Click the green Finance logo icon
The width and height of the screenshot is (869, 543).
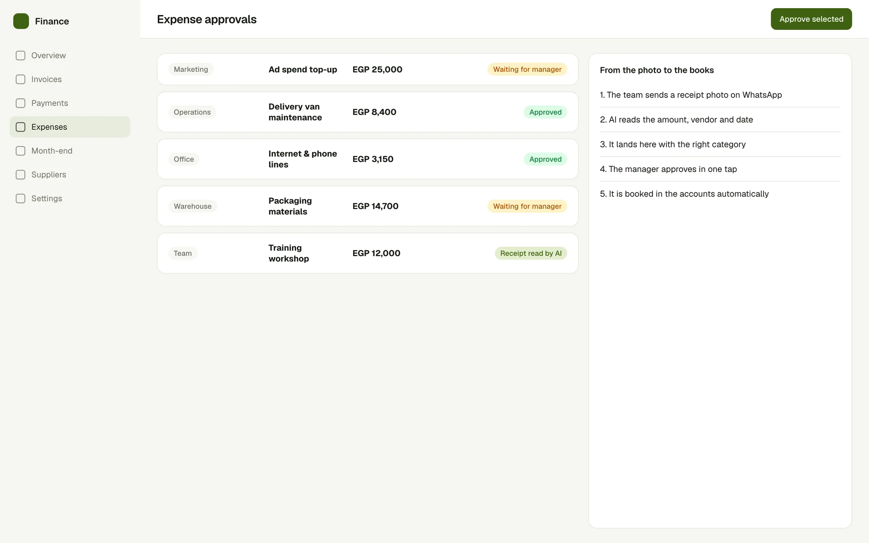pos(21,21)
